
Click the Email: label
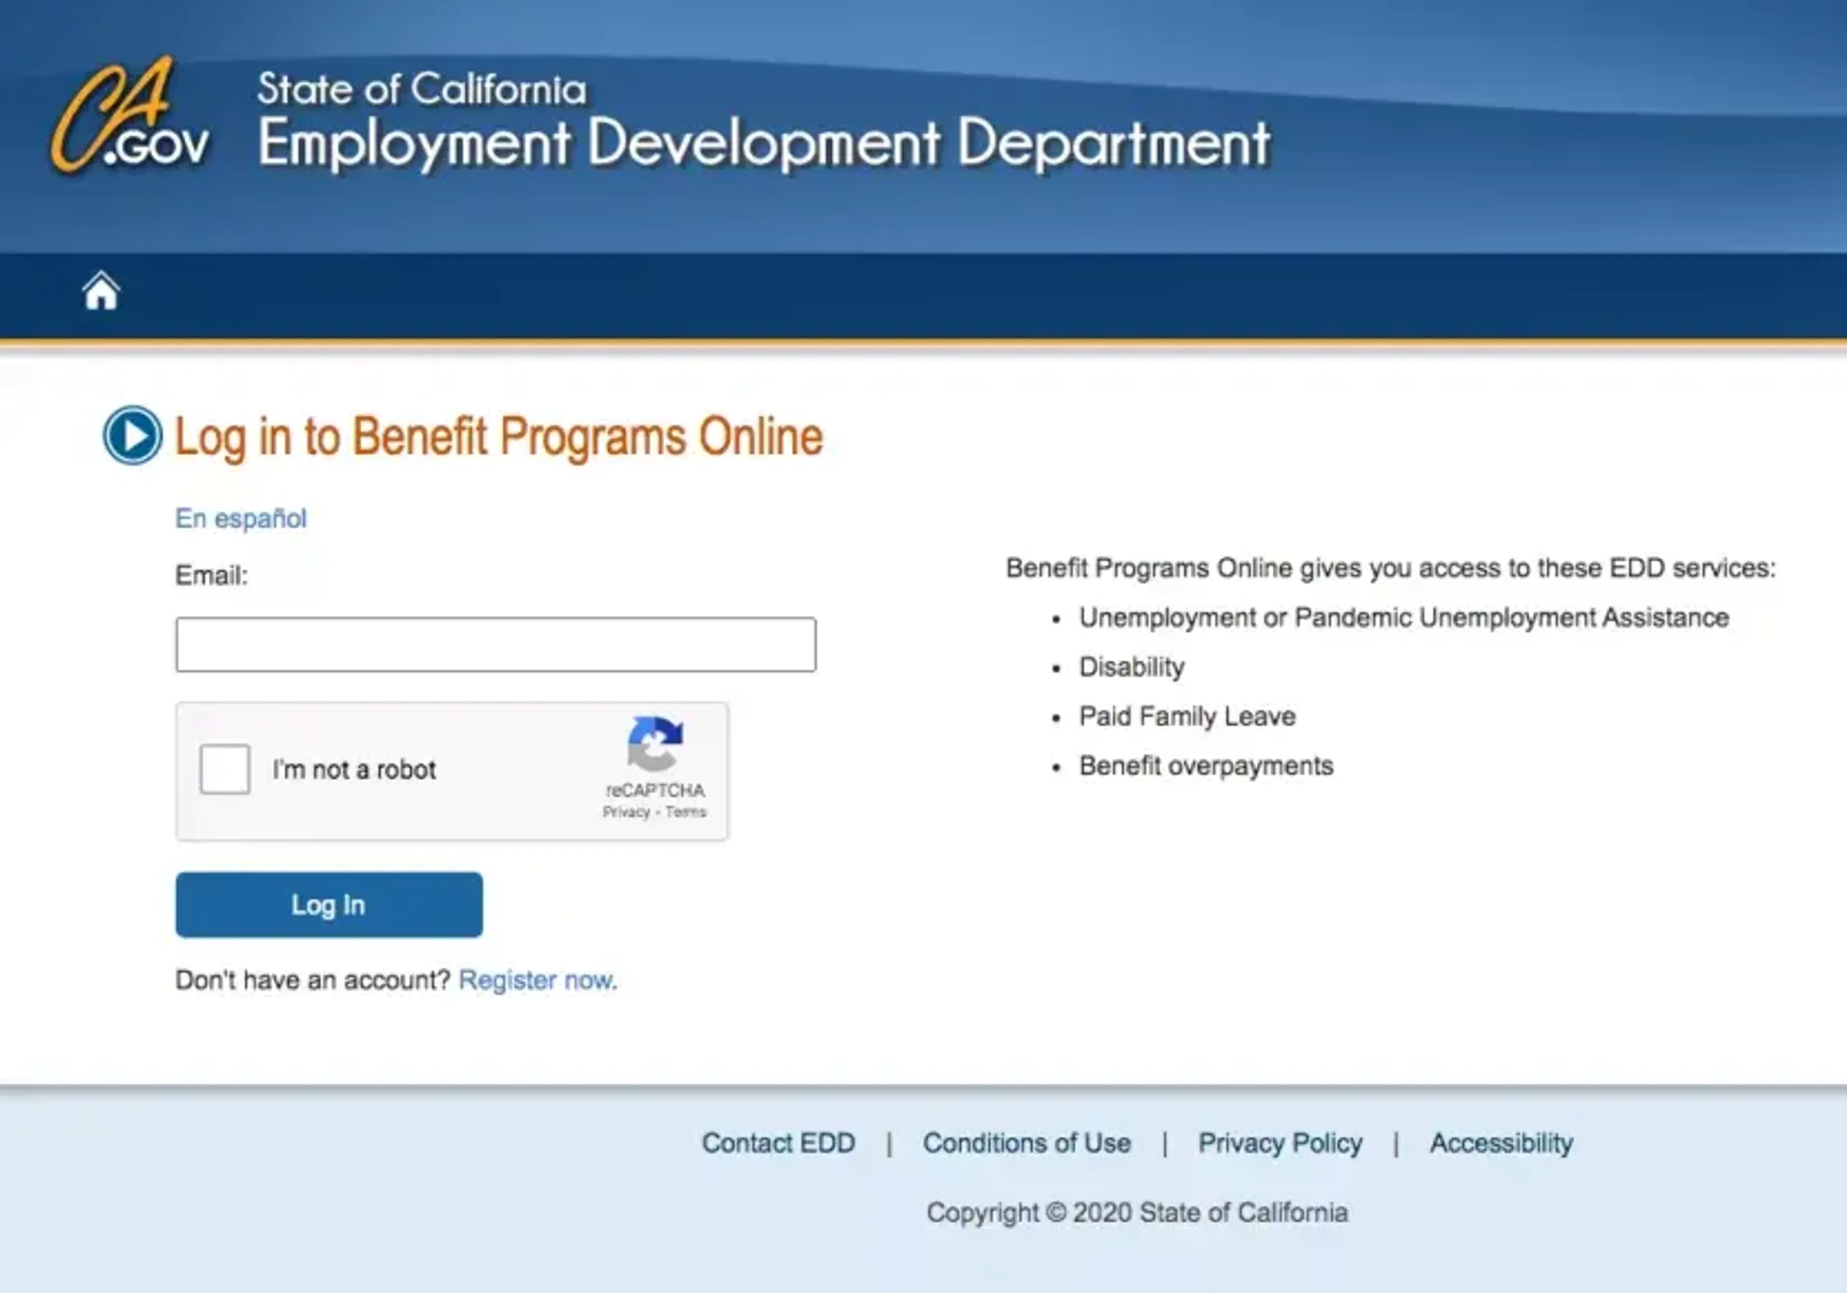point(212,575)
